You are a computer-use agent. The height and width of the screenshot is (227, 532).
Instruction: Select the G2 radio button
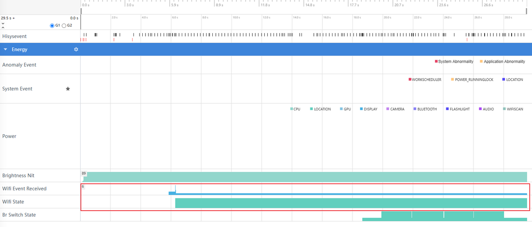64,26
